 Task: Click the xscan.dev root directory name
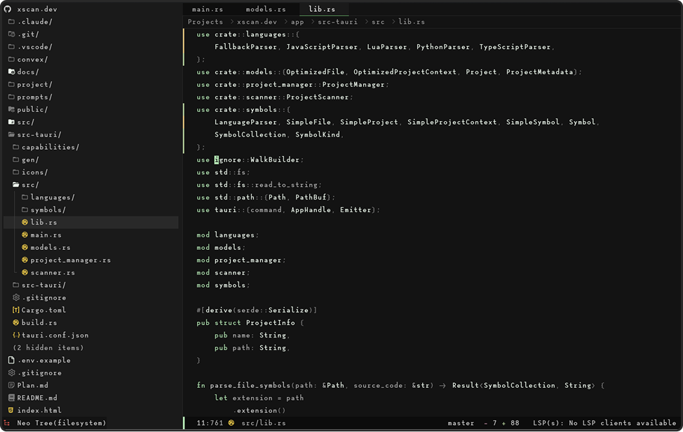(x=37, y=9)
